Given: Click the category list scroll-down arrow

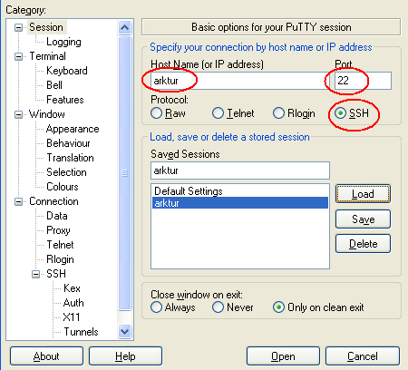Looking at the screenshot, I should click(124, 331).
